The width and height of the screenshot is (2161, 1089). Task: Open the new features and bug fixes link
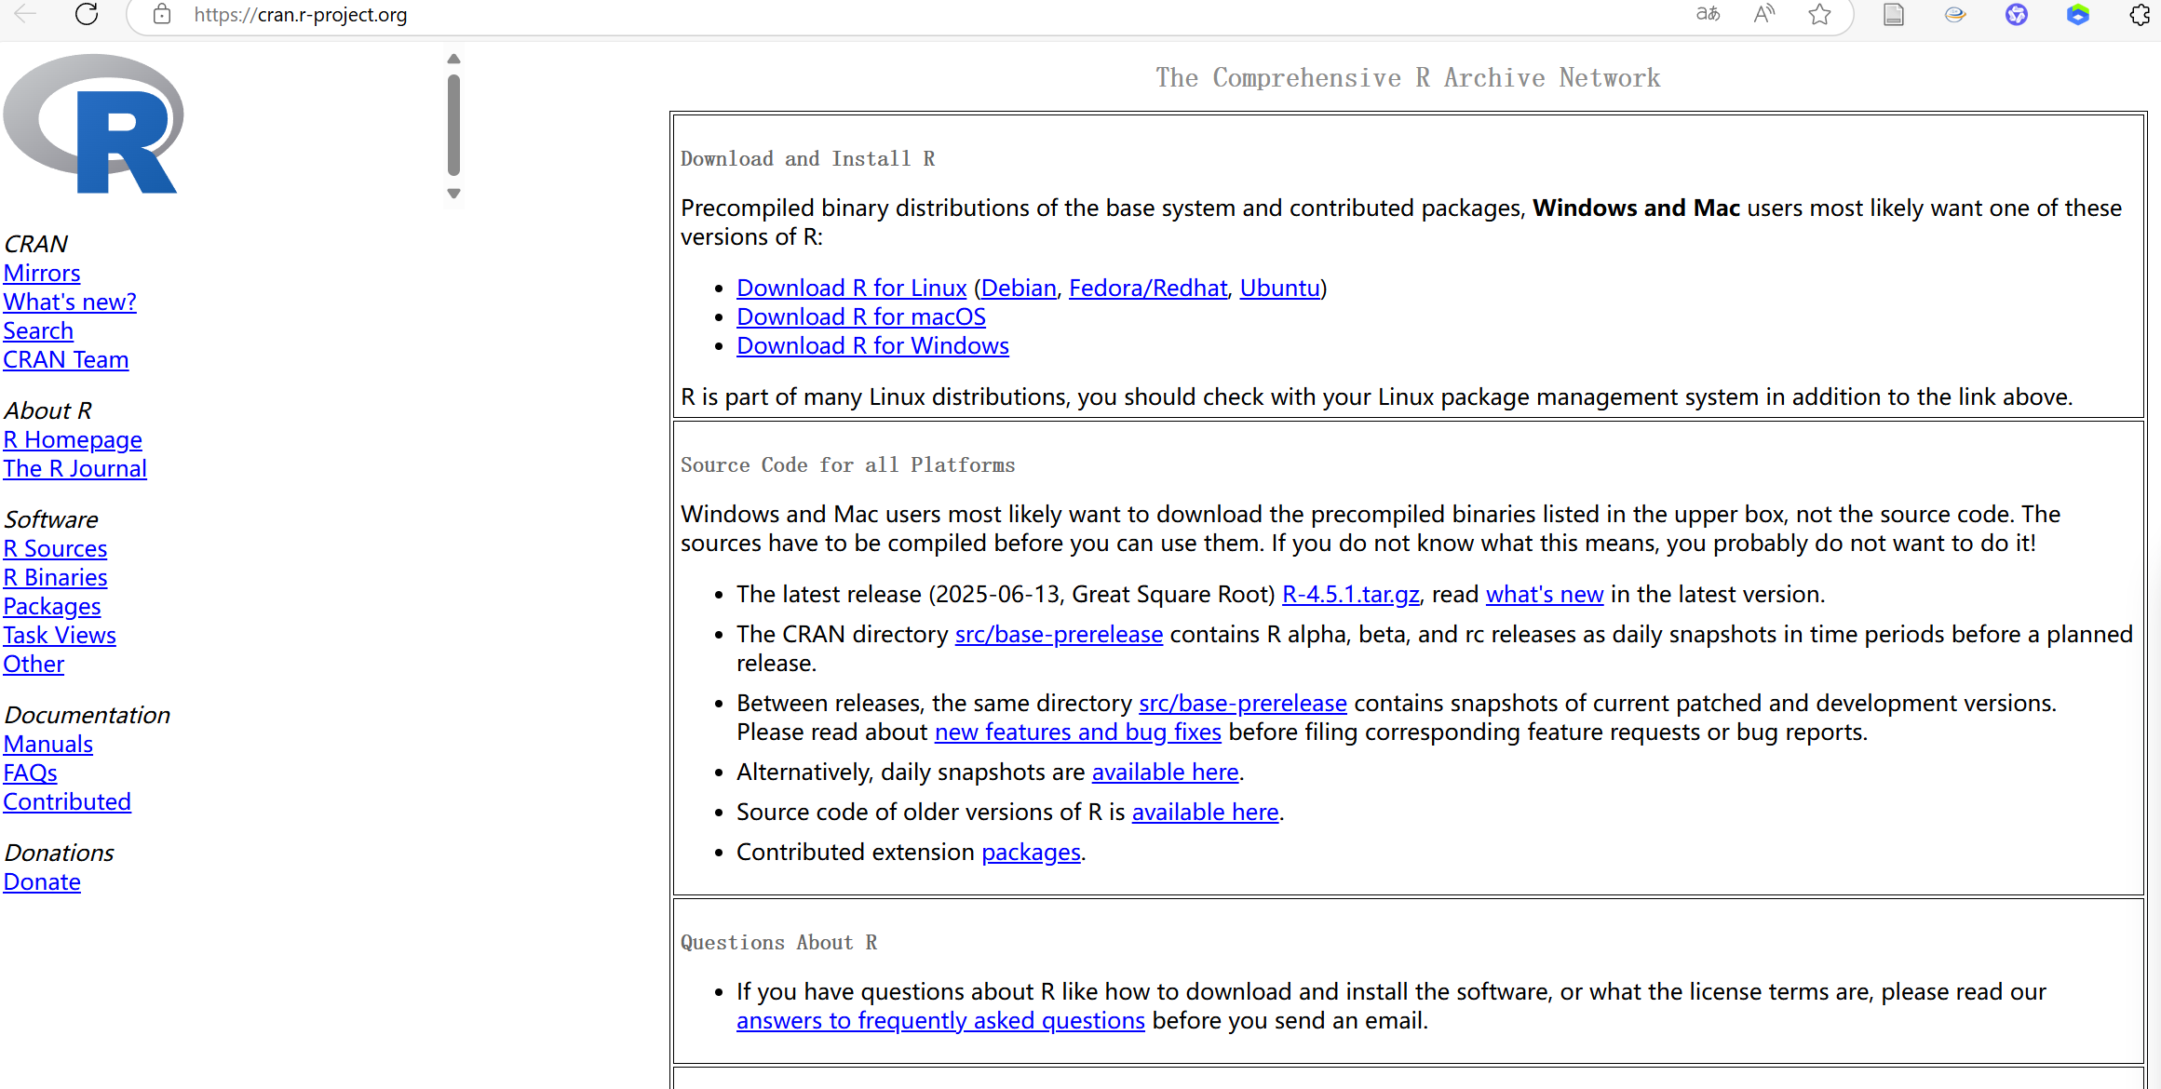[x=1078, y=732]
